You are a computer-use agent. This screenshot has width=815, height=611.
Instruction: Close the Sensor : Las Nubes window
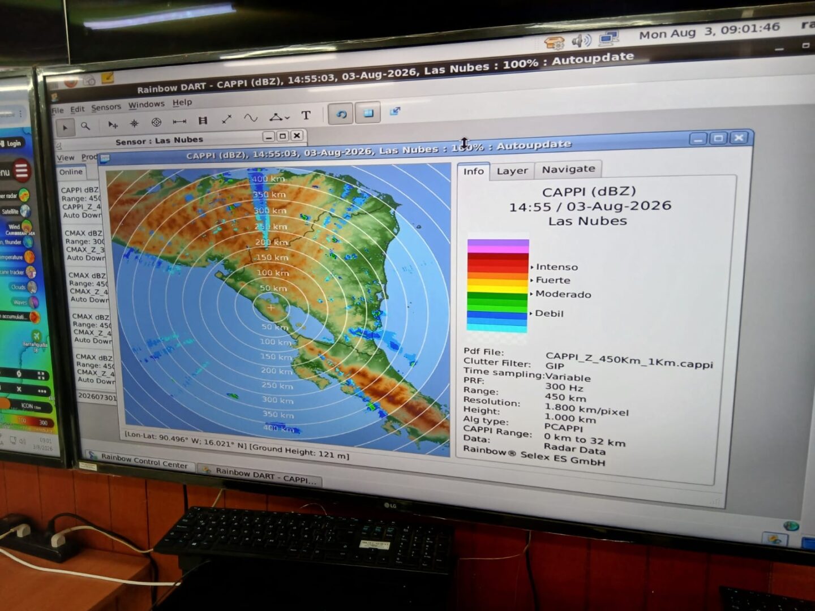[297, 135]
